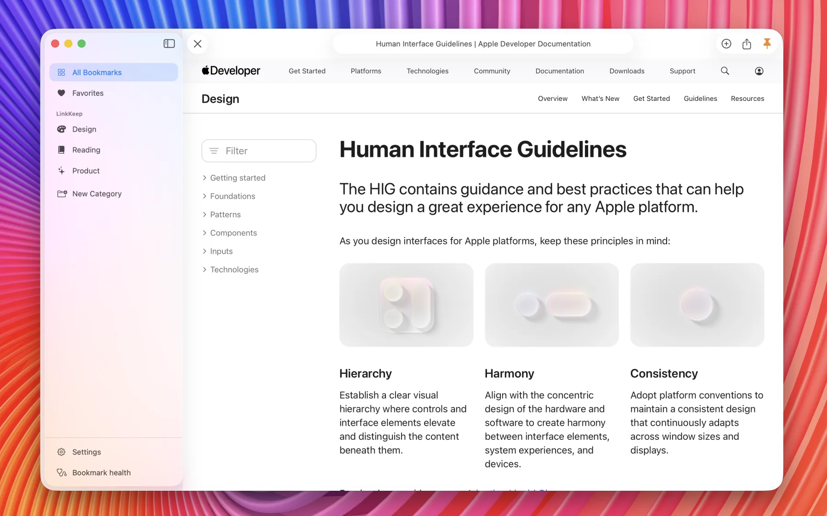
Task: Click the Product sparkle icon
Action: [61, 171]
